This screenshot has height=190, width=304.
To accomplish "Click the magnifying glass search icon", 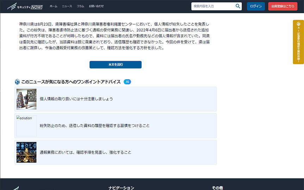I will [x=238, y=6].
